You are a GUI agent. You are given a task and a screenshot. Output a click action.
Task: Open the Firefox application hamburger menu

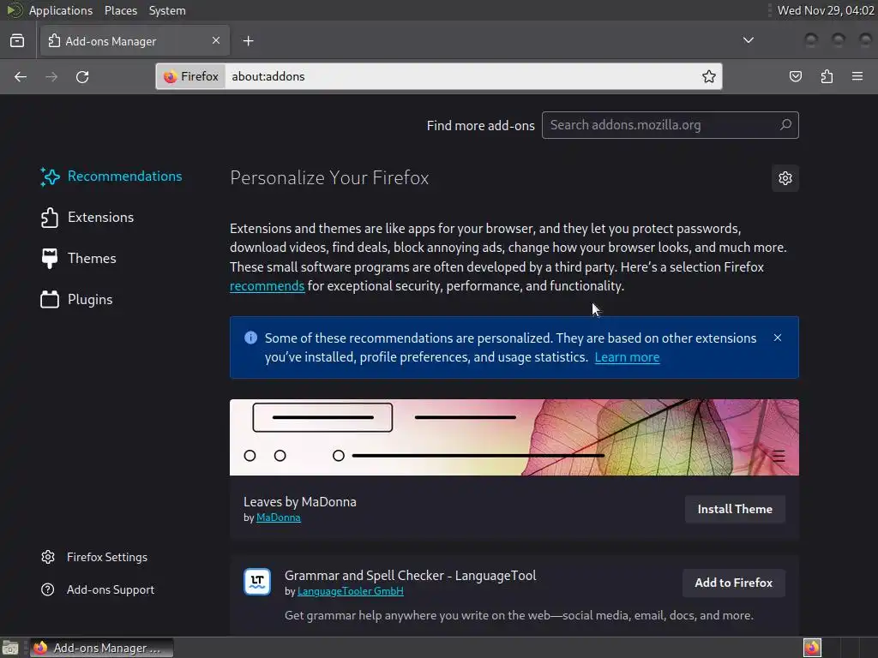pyautogui.click(x=857, y=76)
